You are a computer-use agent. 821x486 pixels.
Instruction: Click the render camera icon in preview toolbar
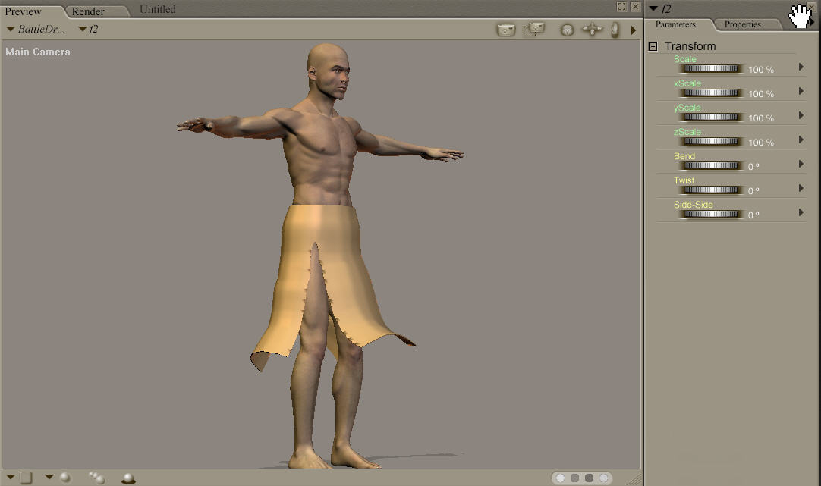pos(506,30)
